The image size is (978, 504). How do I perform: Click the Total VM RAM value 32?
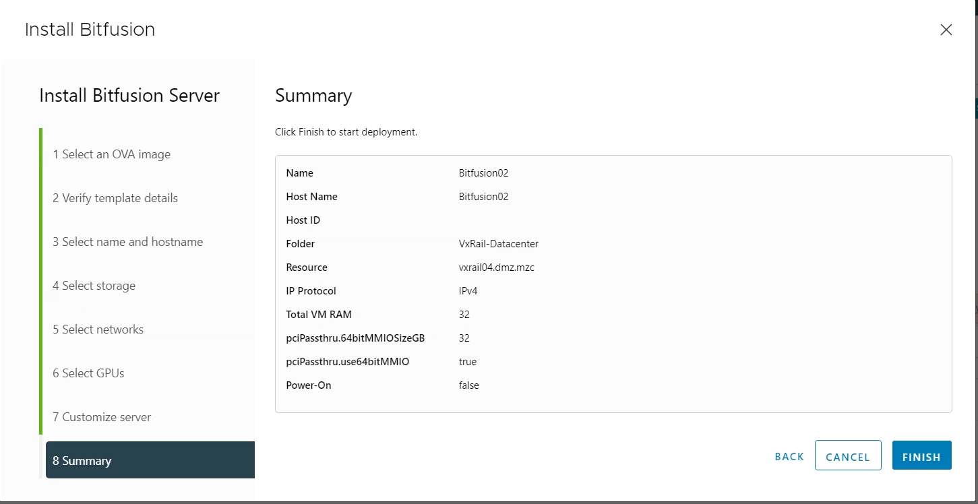[x=464, y=315]
